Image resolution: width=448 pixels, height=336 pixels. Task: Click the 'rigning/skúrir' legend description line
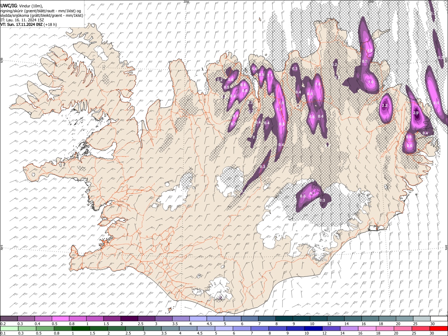point(41,11)
